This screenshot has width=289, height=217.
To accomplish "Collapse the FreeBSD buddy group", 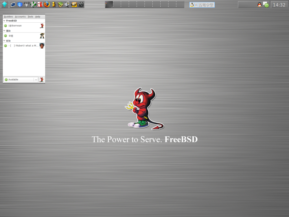I will [x=4, y=21].
